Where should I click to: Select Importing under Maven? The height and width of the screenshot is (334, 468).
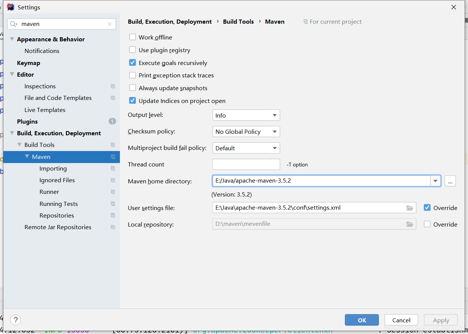[x=53, y=168]
